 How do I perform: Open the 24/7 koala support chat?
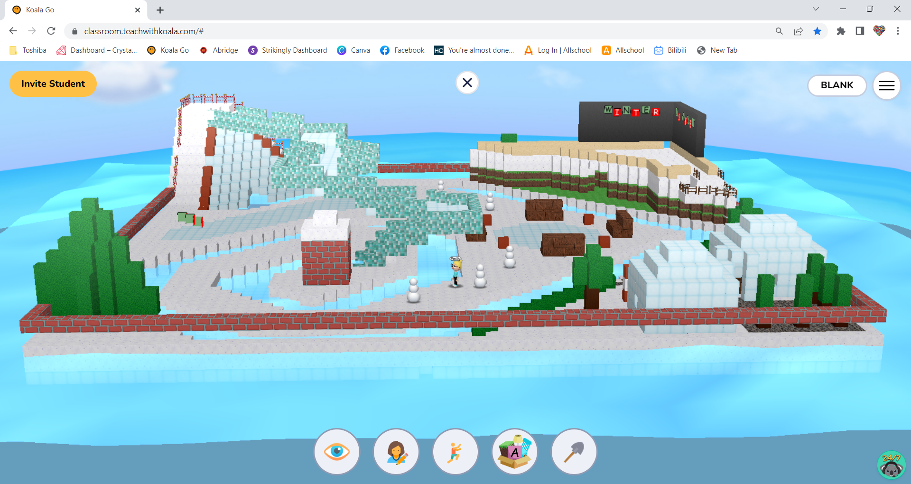point(891,465)
